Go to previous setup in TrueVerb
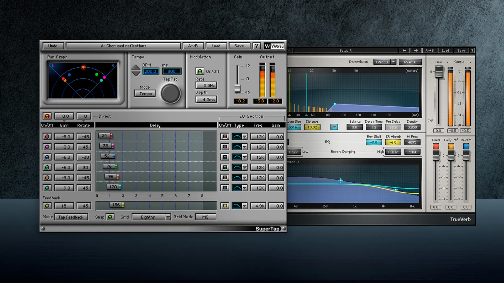The image size is (504, 283). tap(404, 50)
